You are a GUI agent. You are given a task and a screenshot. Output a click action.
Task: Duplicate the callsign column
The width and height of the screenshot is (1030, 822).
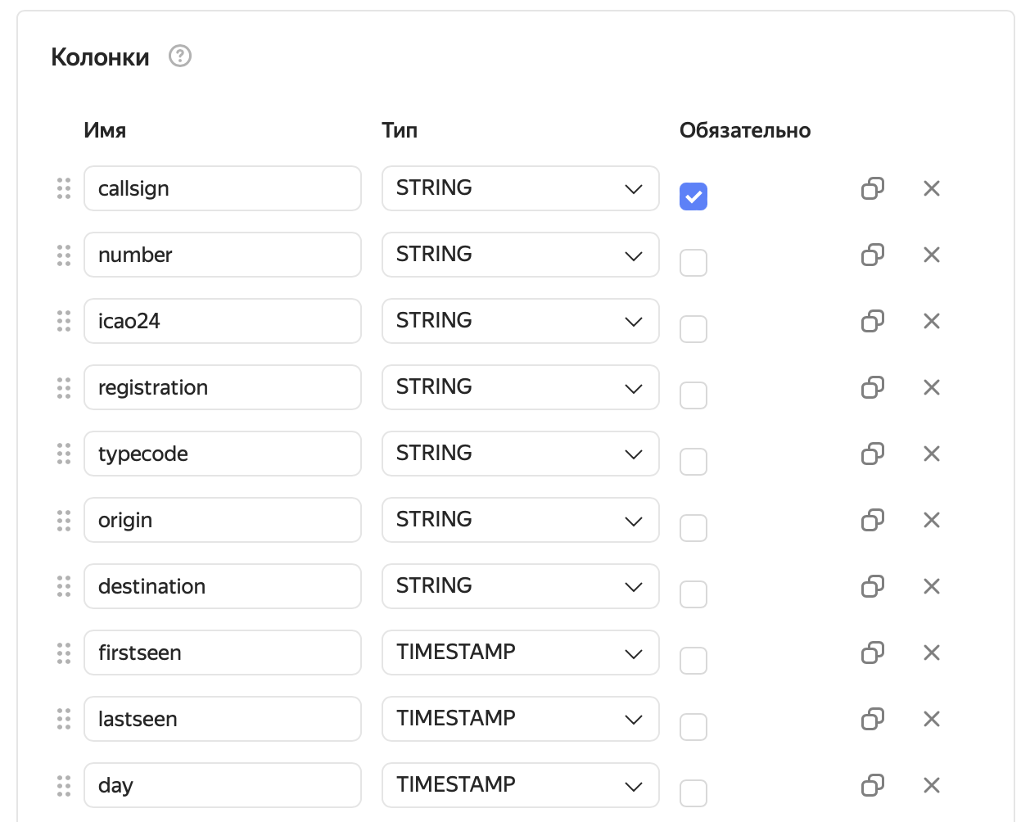pyautogui.click(x=873, y=188)
